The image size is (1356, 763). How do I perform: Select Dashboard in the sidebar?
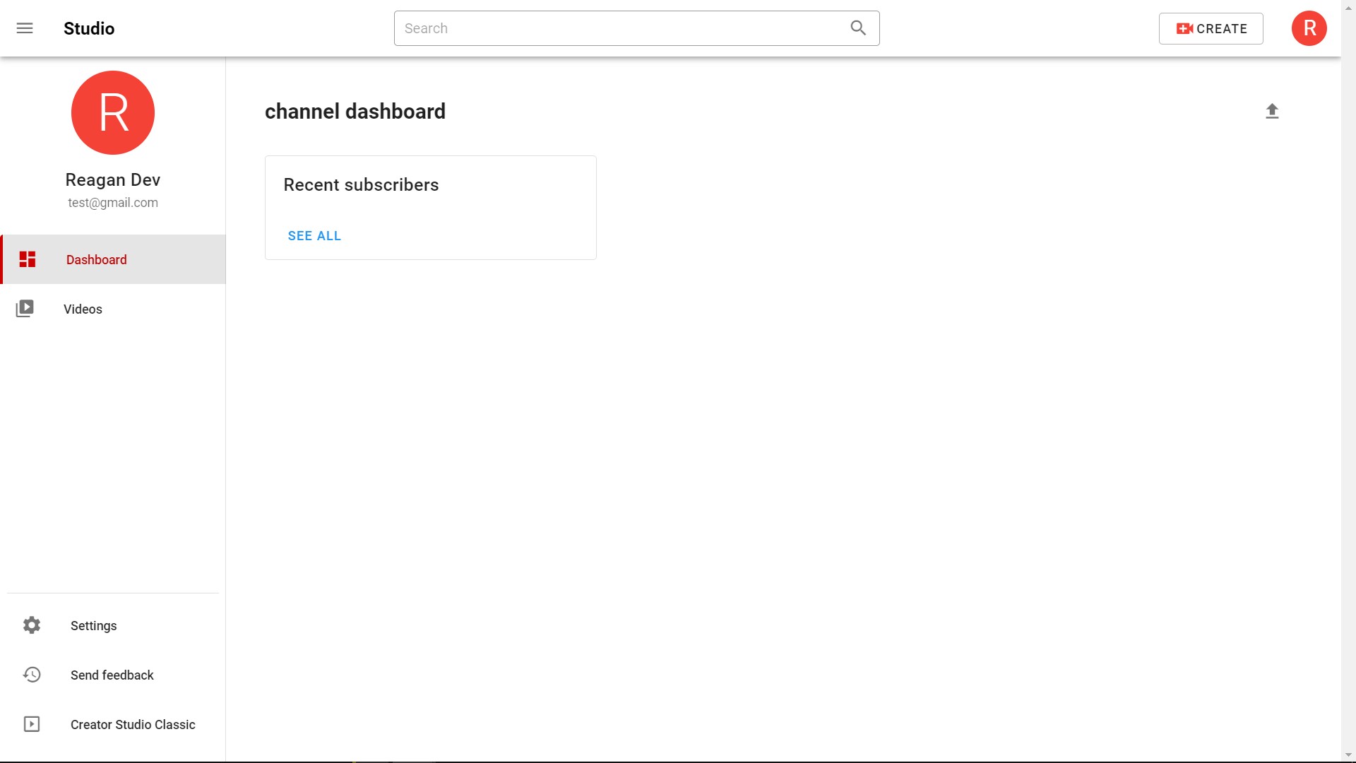97,260
